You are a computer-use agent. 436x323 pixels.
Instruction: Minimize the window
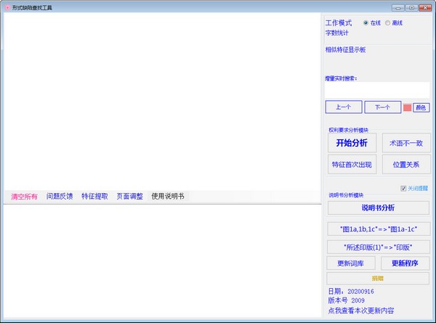point(398,8)
